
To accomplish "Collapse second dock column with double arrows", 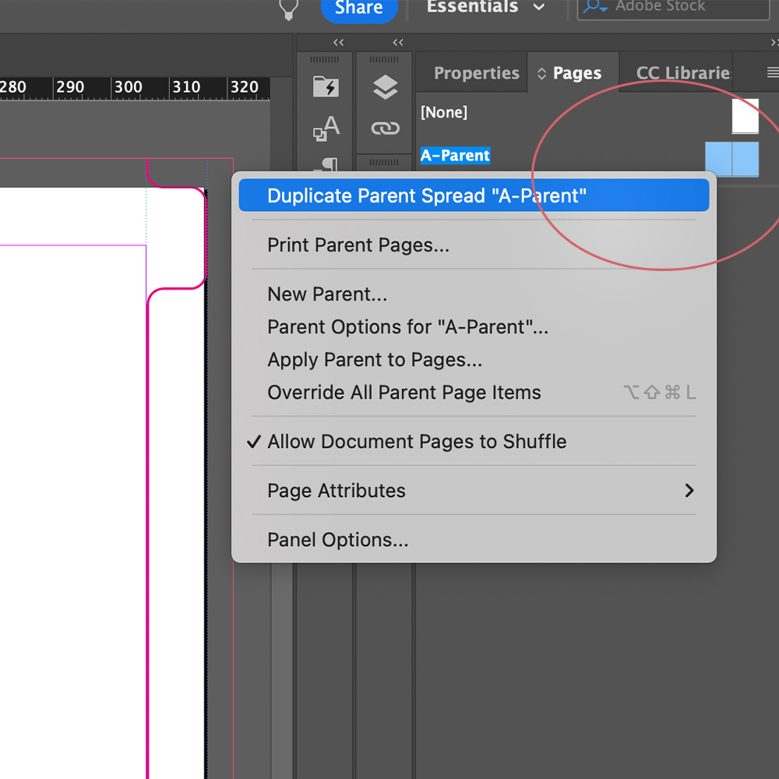I will click(x=398, y=43).
